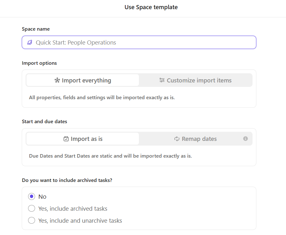Viewport: 286px width, 235px height.
Task: Select the No radio button
Action: coord(32,196)
